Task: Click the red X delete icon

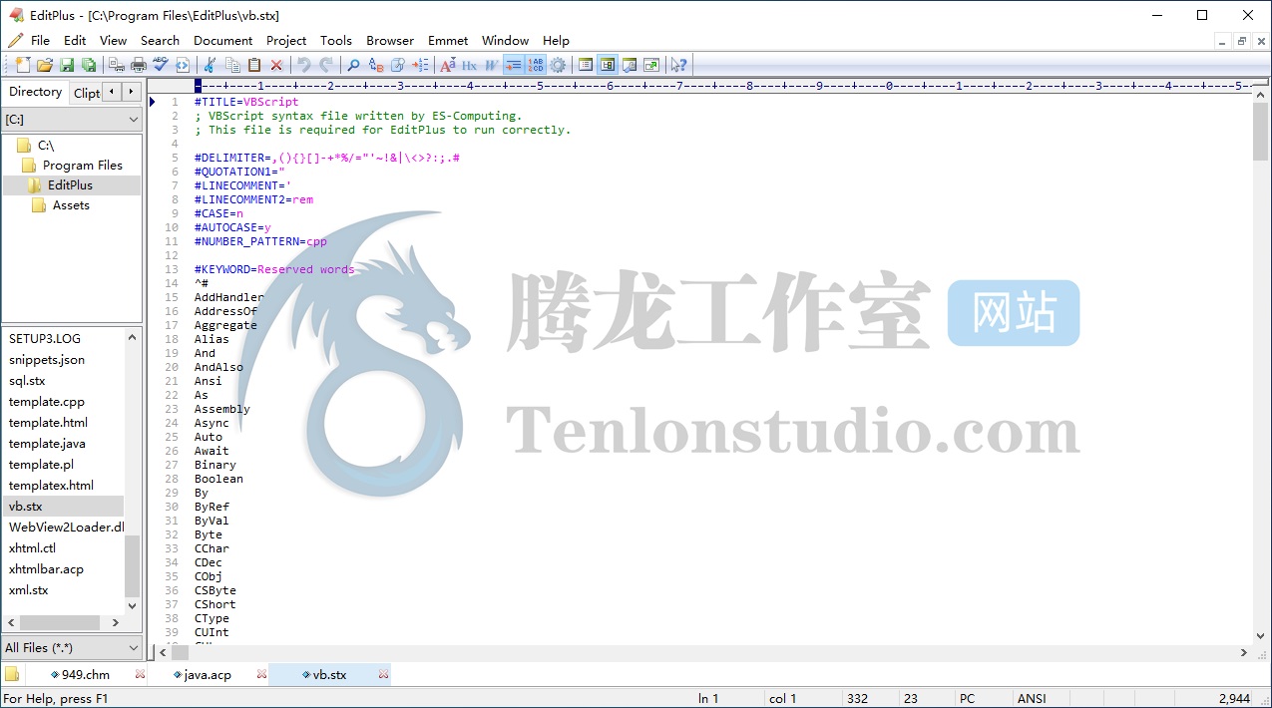Action: pyautogui.click(x=276, y=65)
